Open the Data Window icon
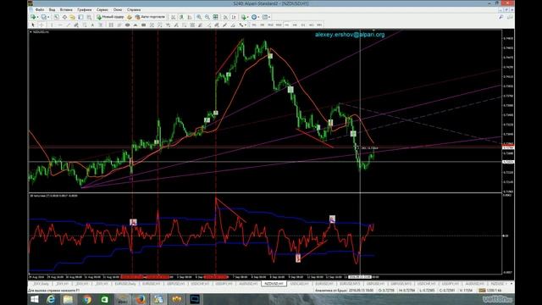Image resolution: width=542 pixels, height=305 pixels. click(64, 17)
